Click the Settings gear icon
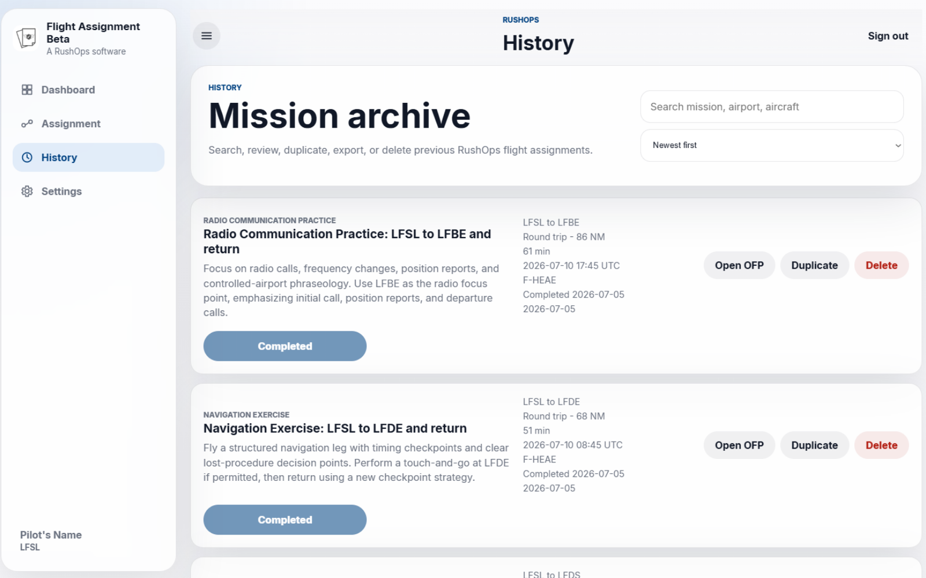 click(x=27, y=191)
